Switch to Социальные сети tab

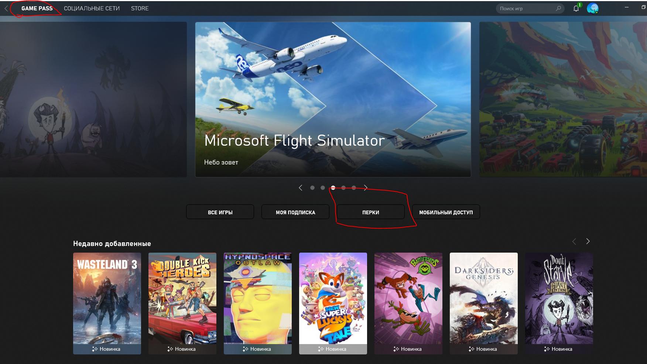(x=92, y=8)
